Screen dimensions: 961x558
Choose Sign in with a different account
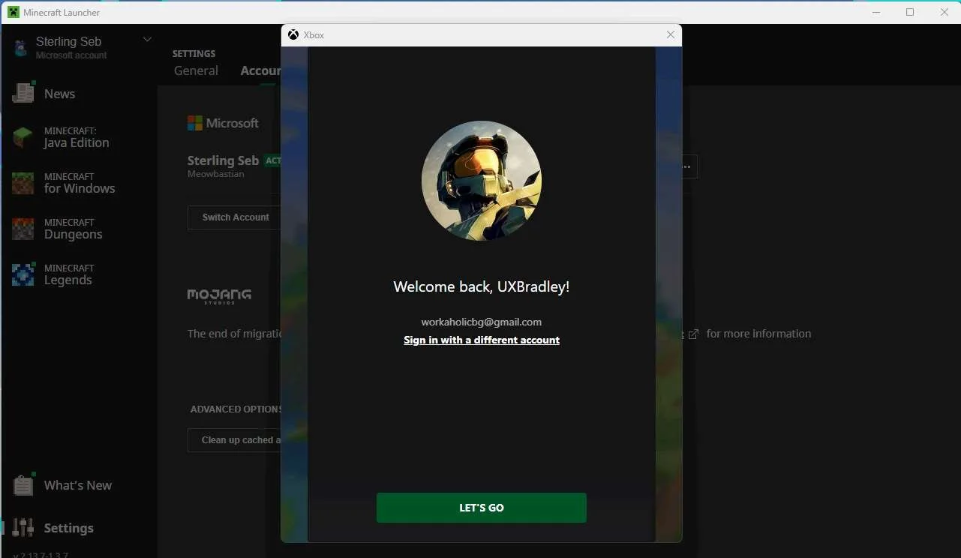482,340
